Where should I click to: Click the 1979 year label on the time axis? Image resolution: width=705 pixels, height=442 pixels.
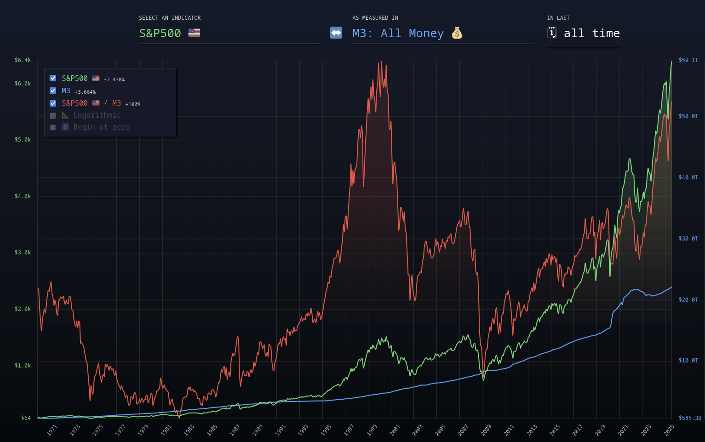143,430
